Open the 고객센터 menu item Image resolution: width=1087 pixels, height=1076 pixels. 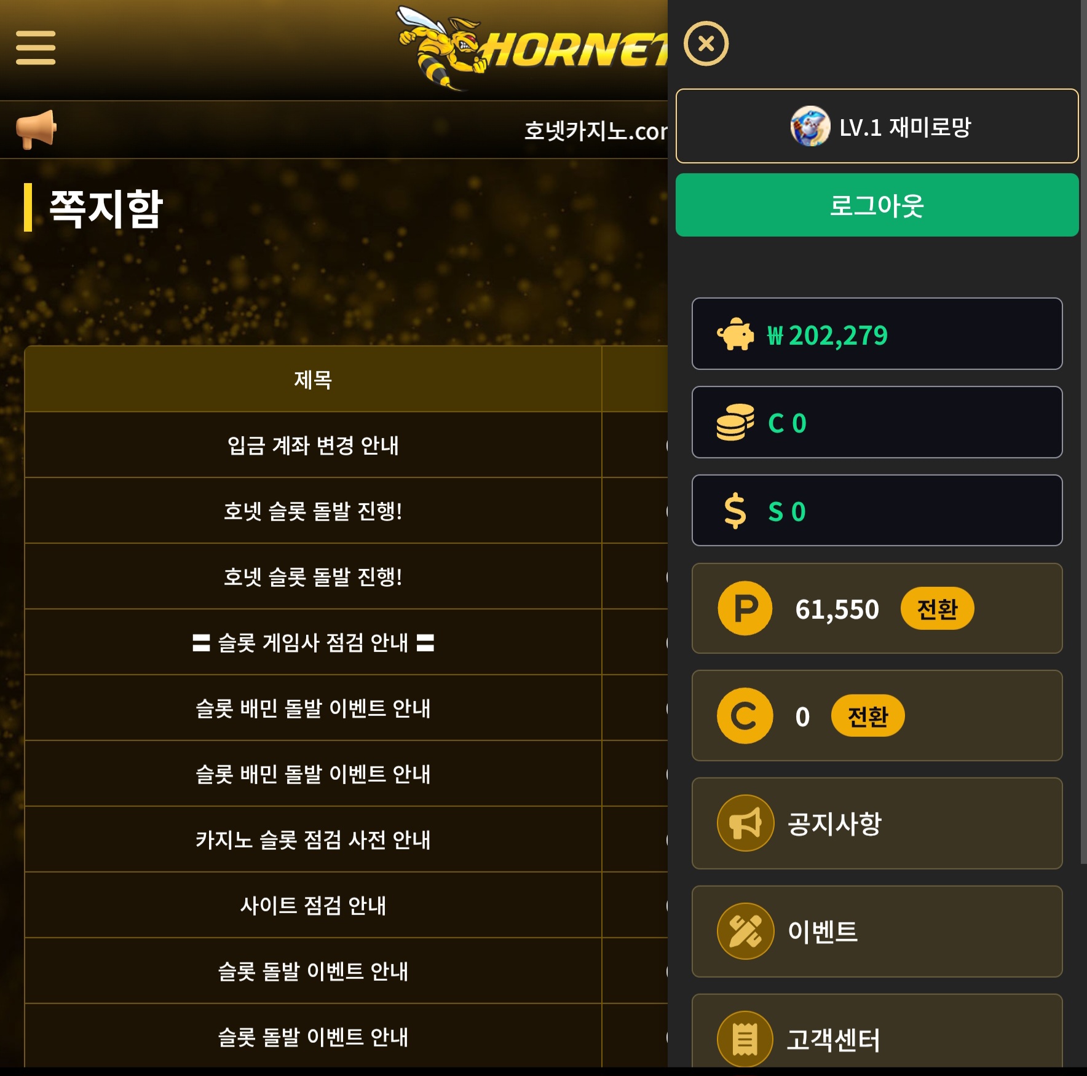pyautogui.click(x=877, y=1032)
